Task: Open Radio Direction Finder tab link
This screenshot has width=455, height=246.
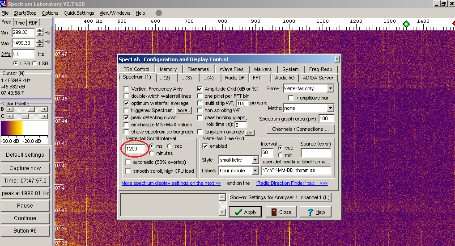Action: click(292, 183)
